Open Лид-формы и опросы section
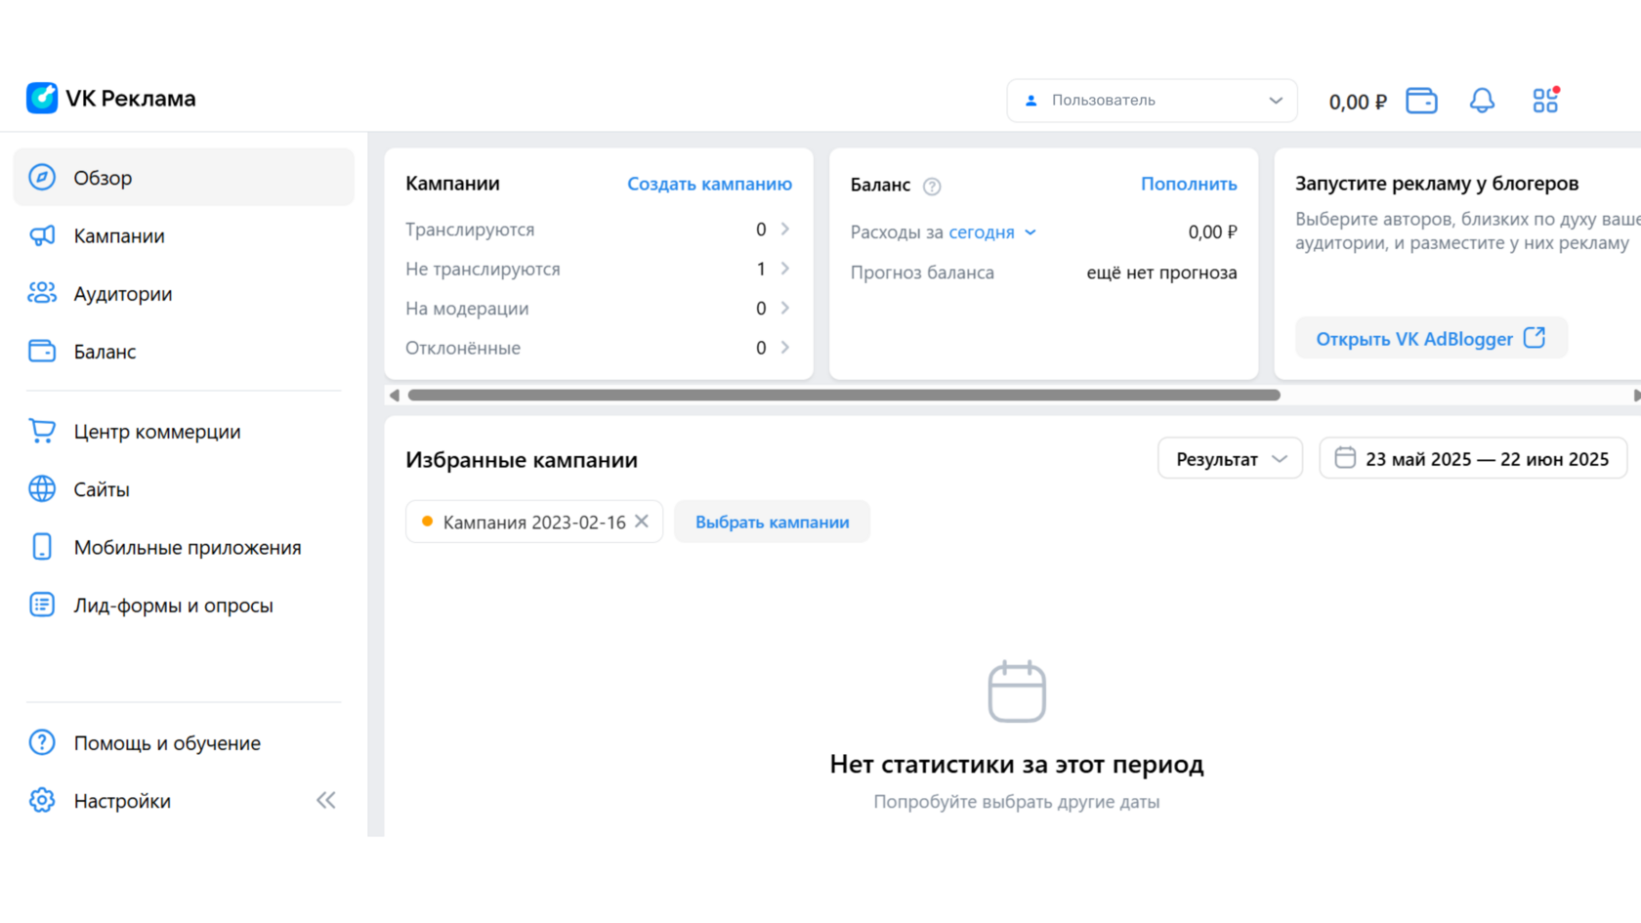 point(184,605)
